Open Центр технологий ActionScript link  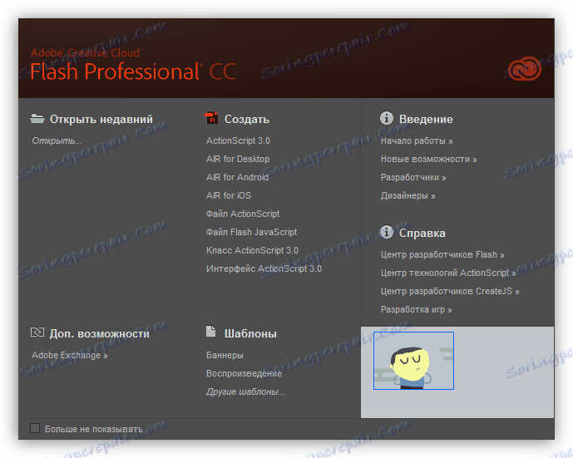point(448,273)
